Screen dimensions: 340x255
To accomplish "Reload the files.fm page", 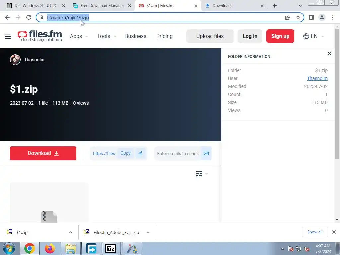I will coord(29,17).
